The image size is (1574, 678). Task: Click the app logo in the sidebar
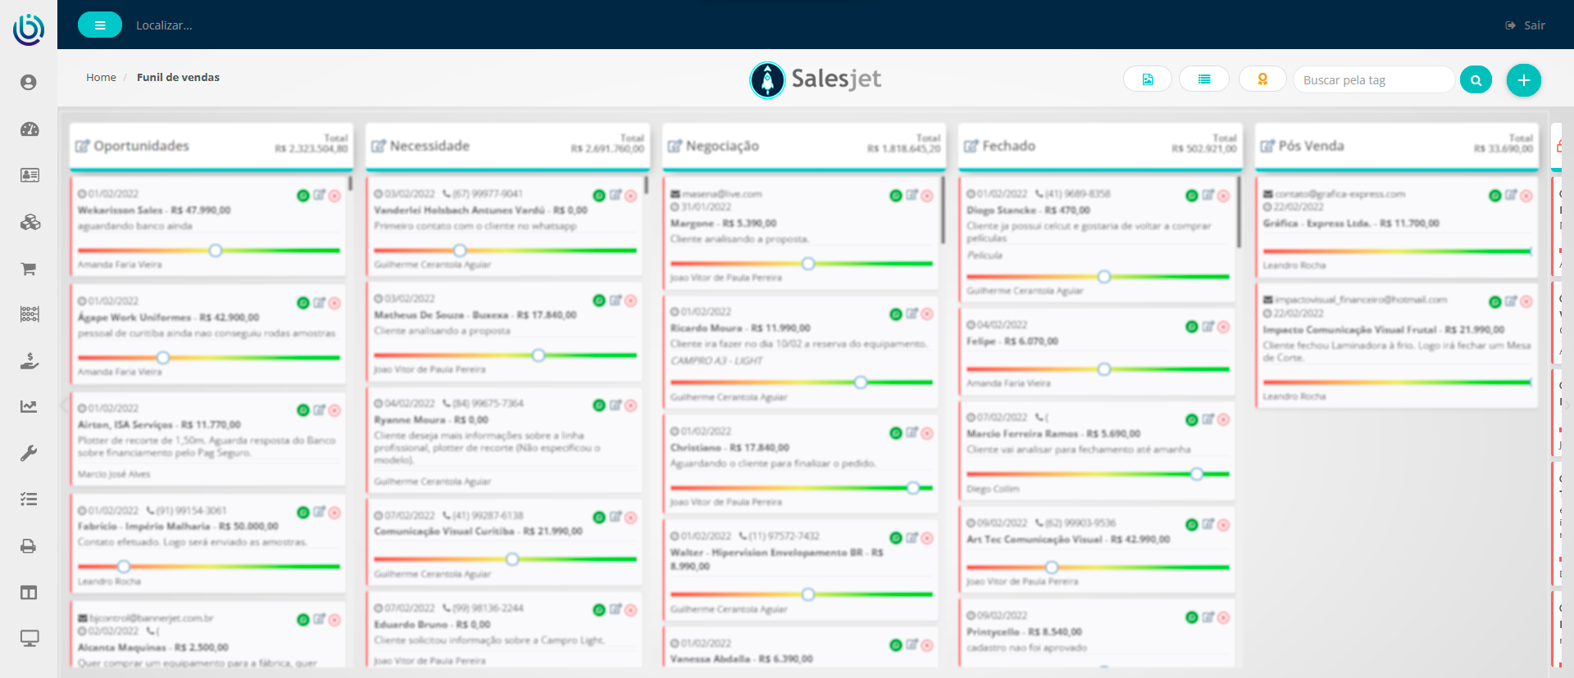point(29,29)
